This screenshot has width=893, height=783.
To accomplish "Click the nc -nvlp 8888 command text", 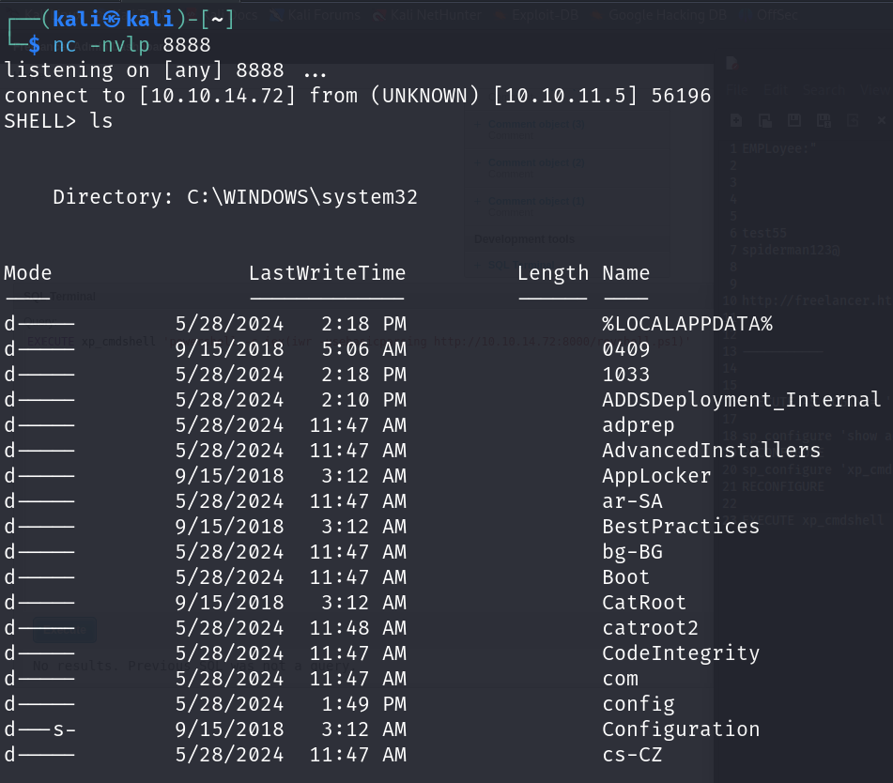I will [x=131, y=45].
